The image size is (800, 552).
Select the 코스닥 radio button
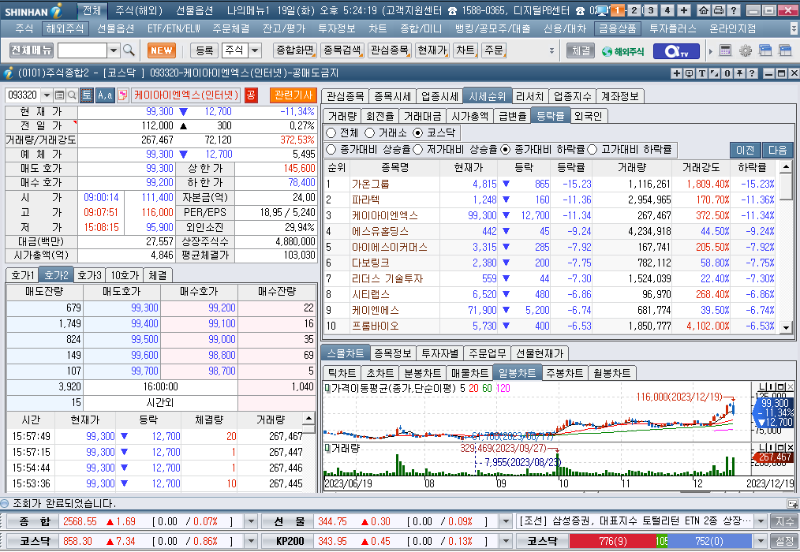[x=418, y=132]
